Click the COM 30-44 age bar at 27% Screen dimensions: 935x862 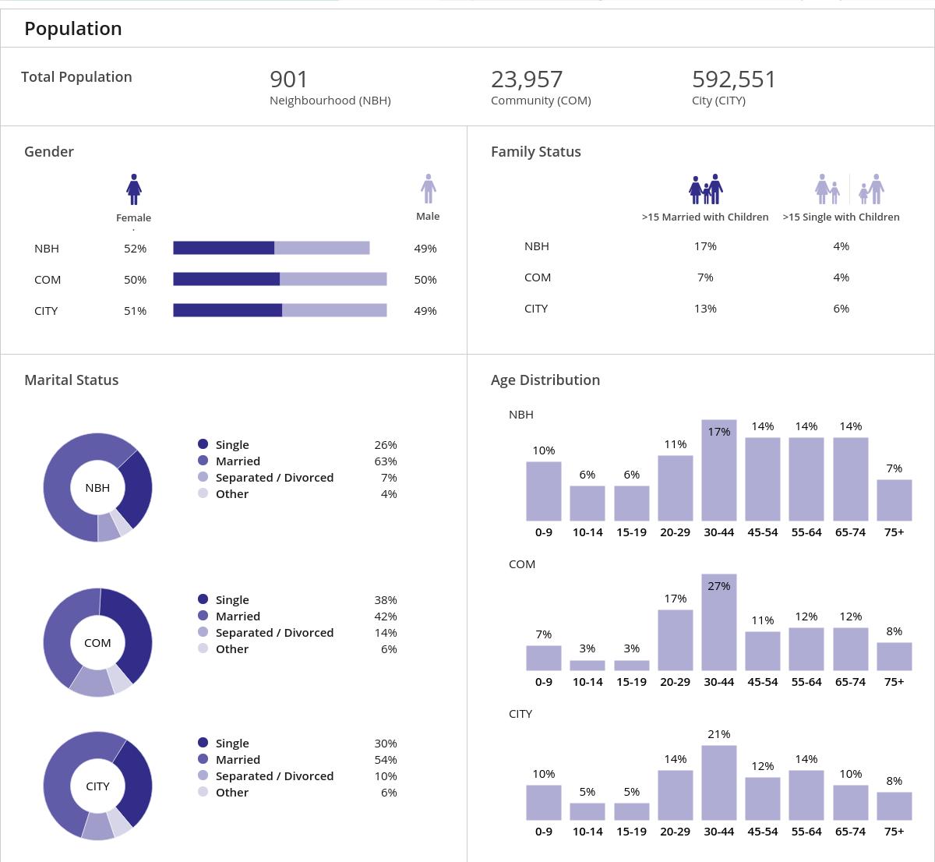pos(719,623)
